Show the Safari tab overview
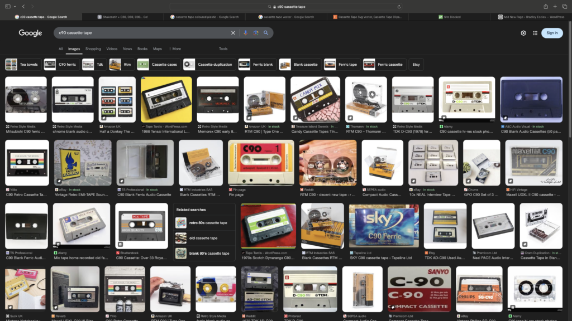 tap(564, 7)
